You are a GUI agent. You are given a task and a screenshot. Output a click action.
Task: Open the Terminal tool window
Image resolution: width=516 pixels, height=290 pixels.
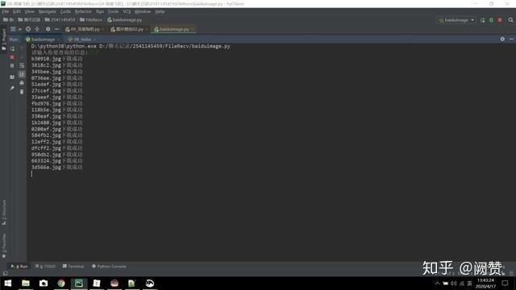[73, 267]
